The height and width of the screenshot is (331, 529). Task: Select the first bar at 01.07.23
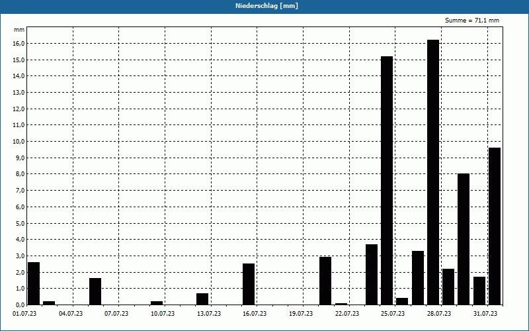point(34,284)
